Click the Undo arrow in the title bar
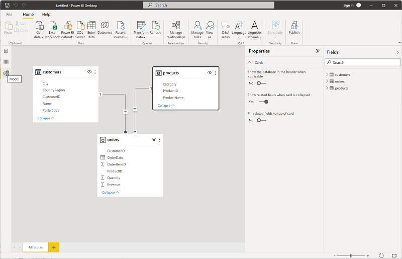The width and height of the screenshot is (402, 259). tap(16, 5)
